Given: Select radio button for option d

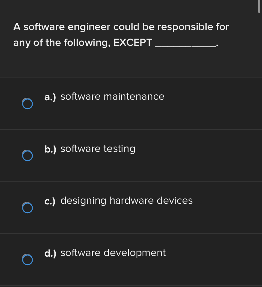Looking at the screenshot, I should [27, 260].
